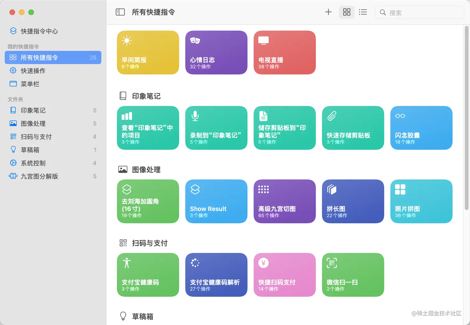The height and width of the screenshot is (325, 470).
Task: Click the QR code icon beside 扫码与支付 header
Action: point(123,243)
